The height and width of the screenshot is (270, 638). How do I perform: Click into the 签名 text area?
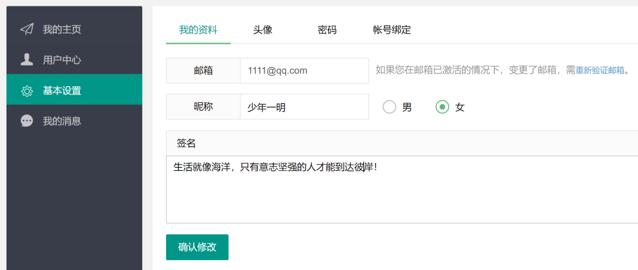point(402,190)
